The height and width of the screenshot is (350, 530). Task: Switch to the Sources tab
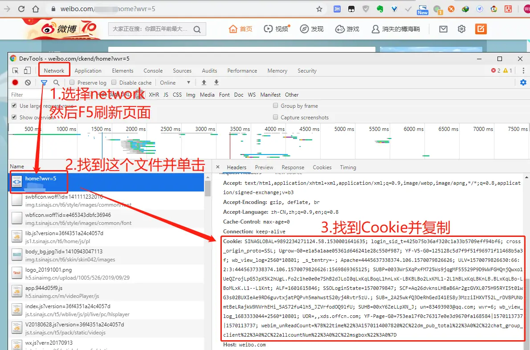click(182, 71)
